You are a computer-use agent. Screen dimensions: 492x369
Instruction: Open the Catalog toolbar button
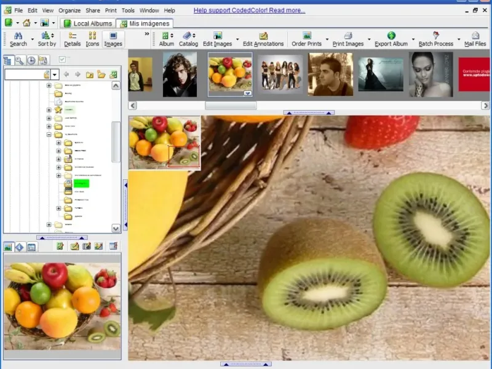(188, 39)
